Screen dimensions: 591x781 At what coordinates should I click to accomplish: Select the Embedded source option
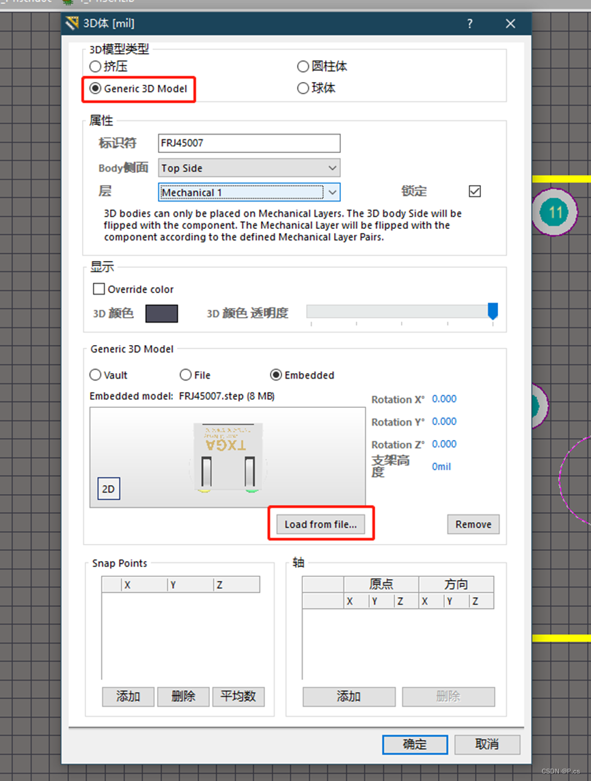pyautogui.click(x=276, y=374)
